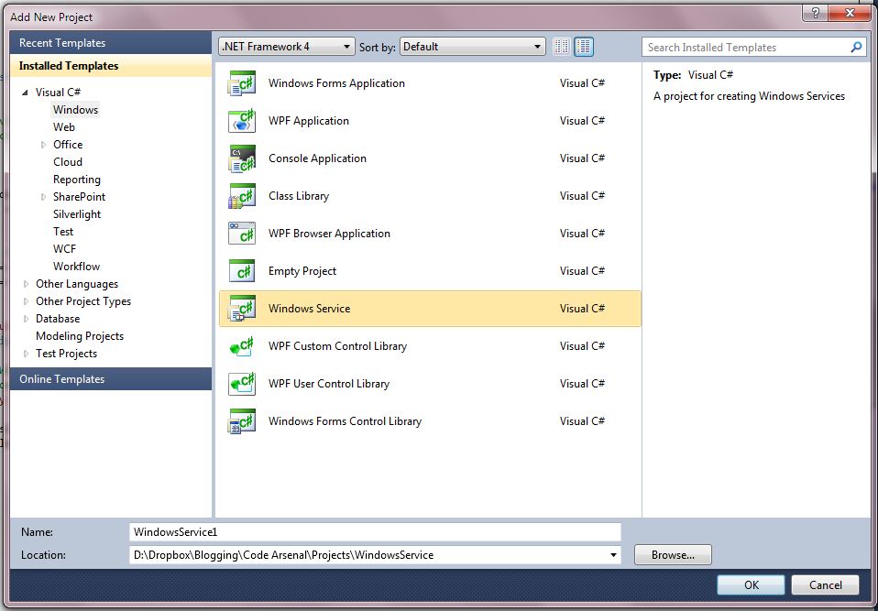Screen dimensions: 878x611
Task: Collapse the Visual C# tree node
Action: 25,92
